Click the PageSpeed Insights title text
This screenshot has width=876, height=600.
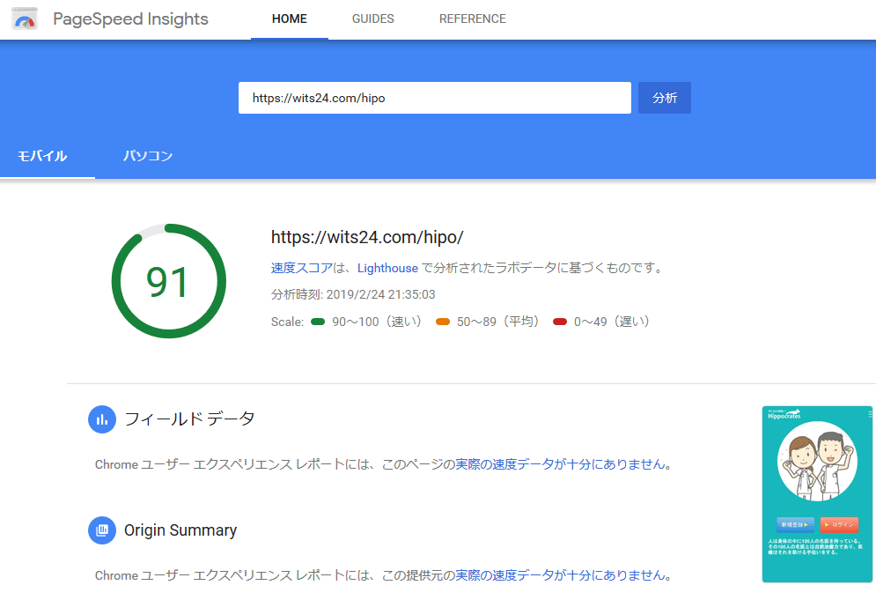tap(130, 19)
